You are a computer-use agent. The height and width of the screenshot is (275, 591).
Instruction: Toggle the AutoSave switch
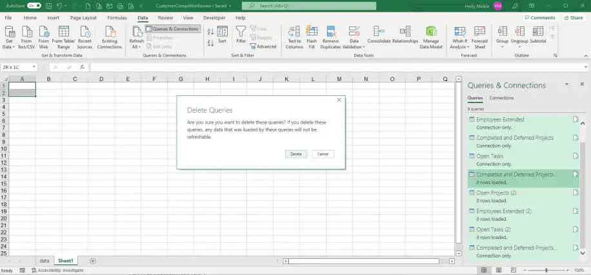pos(34,6)
